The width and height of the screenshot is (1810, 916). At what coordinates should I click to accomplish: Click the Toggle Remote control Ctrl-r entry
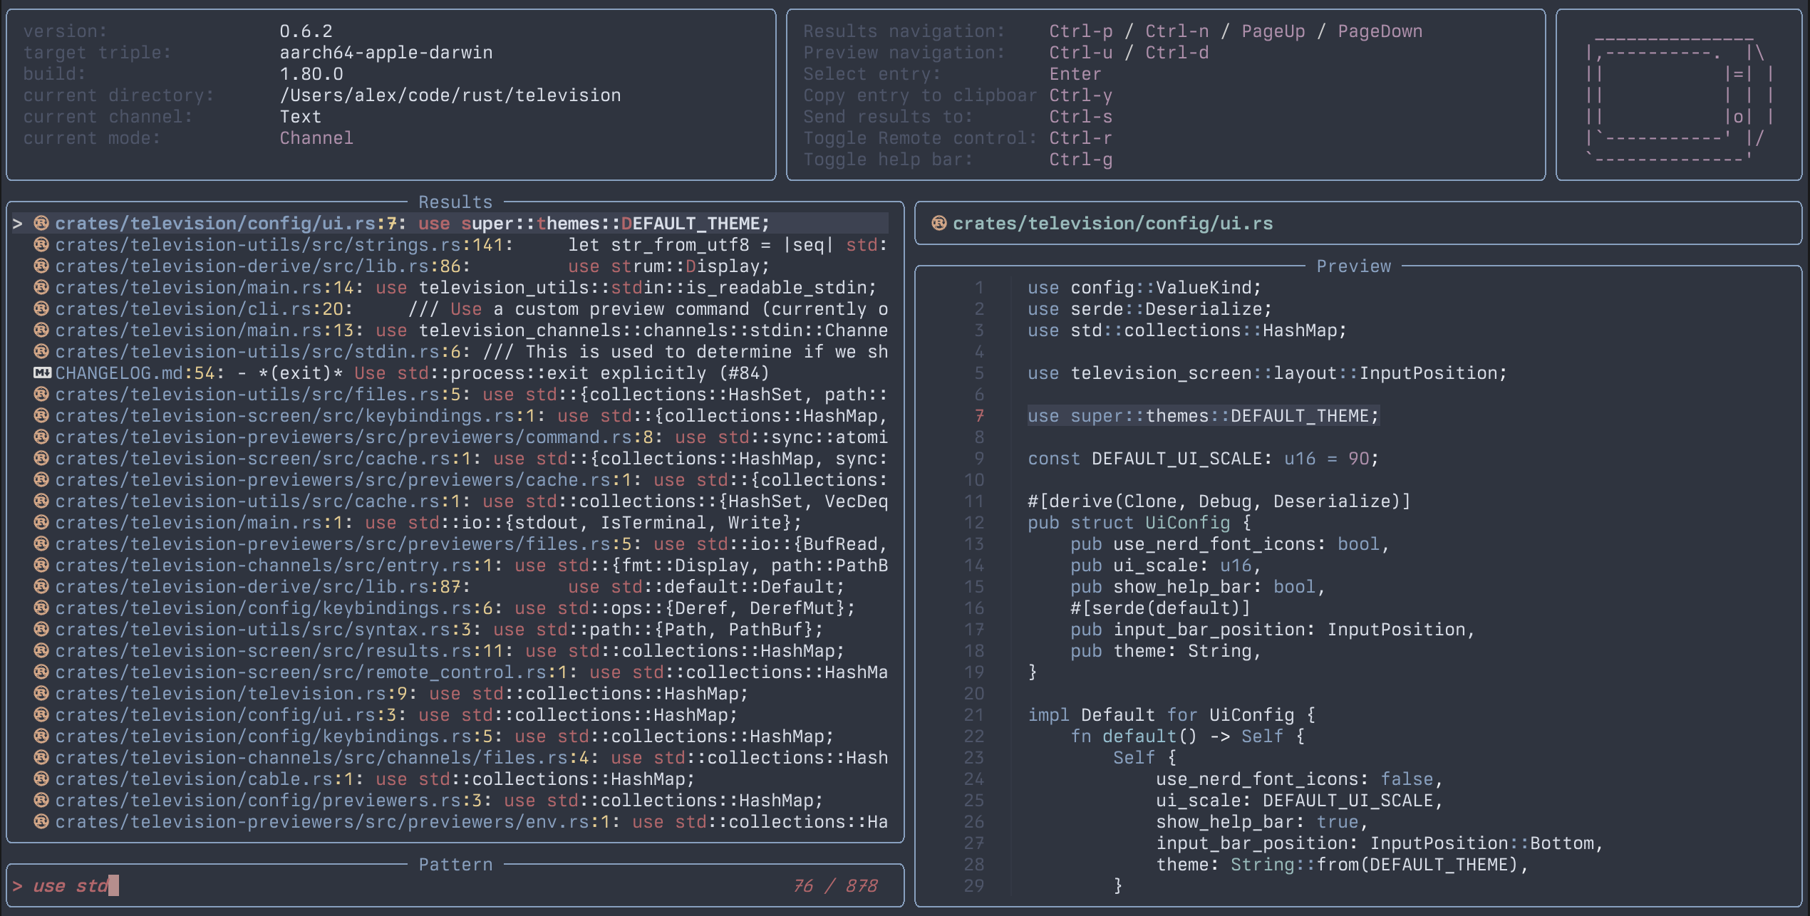click(x=957, y=138)
